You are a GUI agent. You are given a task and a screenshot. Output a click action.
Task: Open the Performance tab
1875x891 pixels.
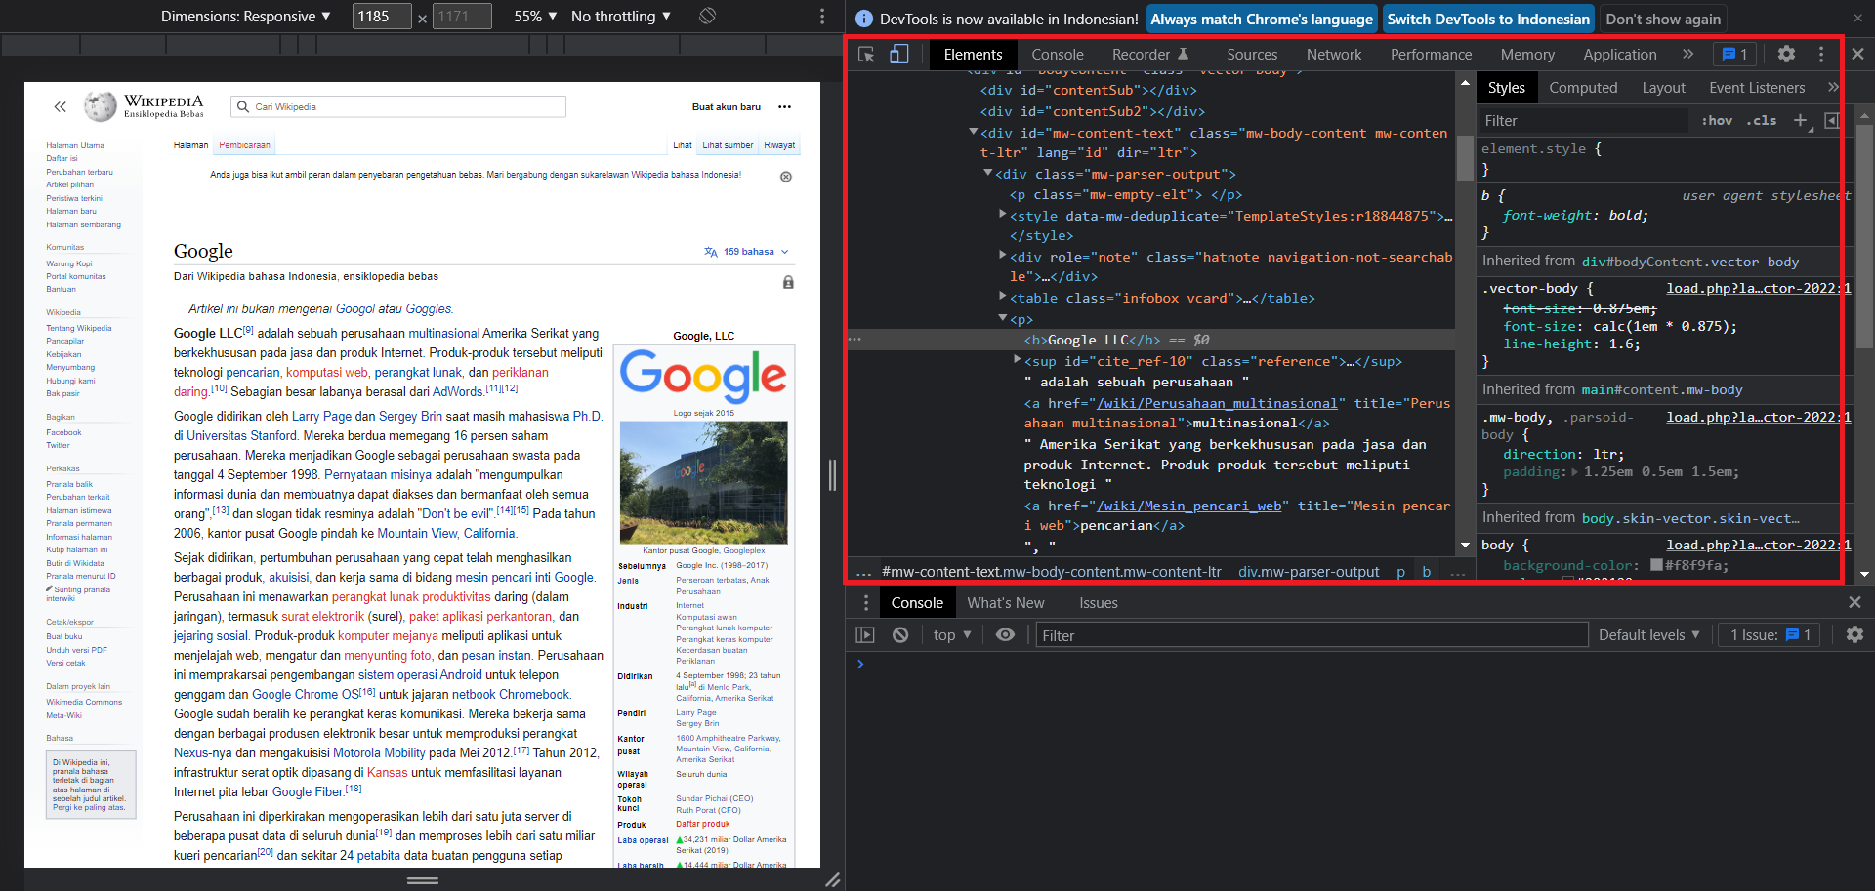1431,55
